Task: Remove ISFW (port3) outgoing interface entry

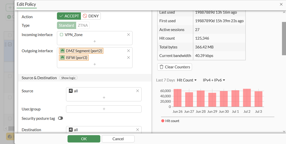Action: click(129, 57)
